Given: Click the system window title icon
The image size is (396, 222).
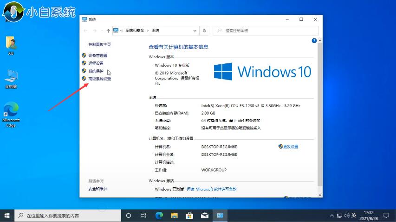Looking at the screenshot, I should 84,19.
